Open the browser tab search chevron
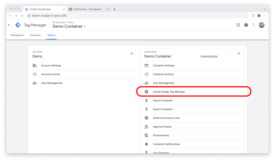This screenshot has height=161, width=275. pyautogui.click(x=265, y=9)
